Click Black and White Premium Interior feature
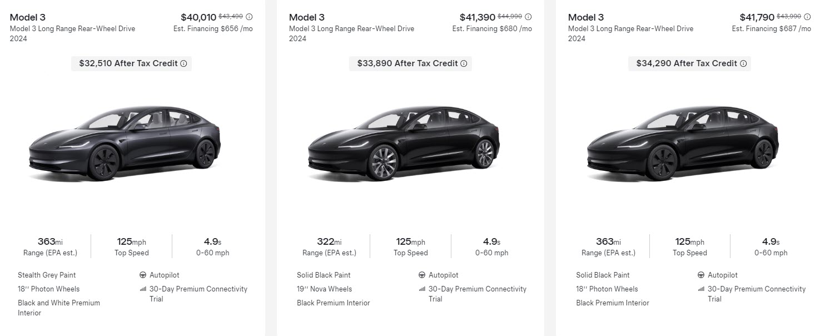The width and height of the screenshot is (820, 336). tap(58, 308)
